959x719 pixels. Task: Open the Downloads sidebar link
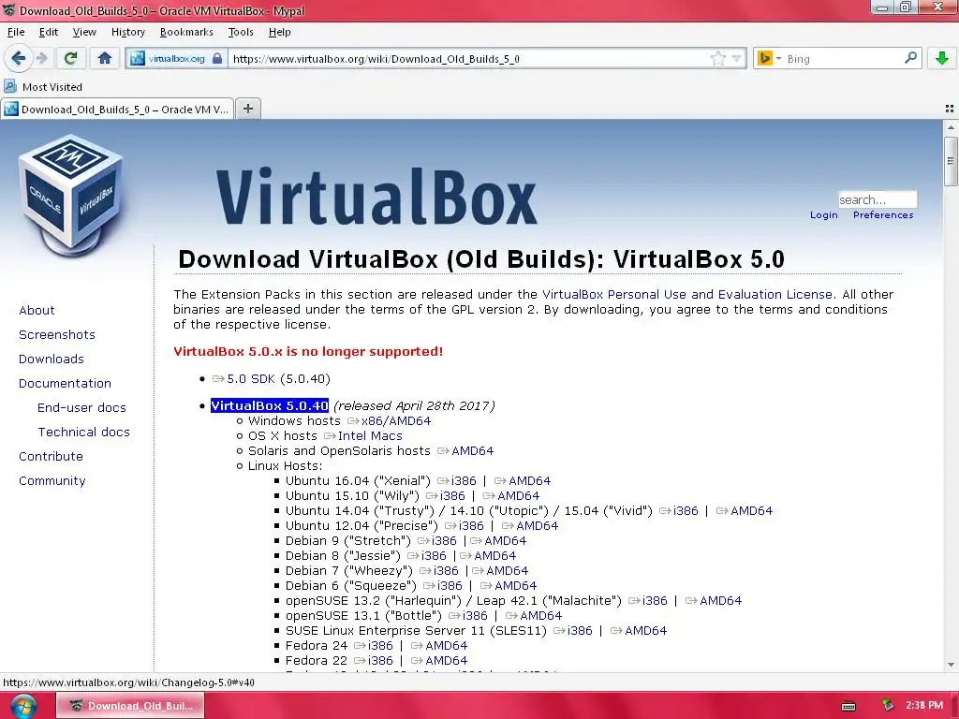click(52, 359)
